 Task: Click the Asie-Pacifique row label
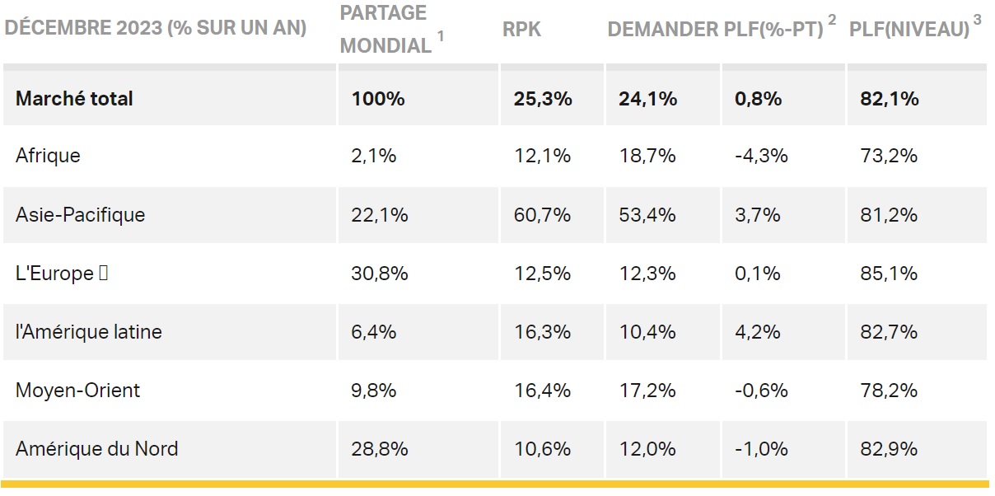[x=80, y=215]
